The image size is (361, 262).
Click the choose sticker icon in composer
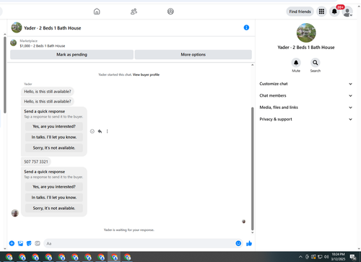point(29,243)
